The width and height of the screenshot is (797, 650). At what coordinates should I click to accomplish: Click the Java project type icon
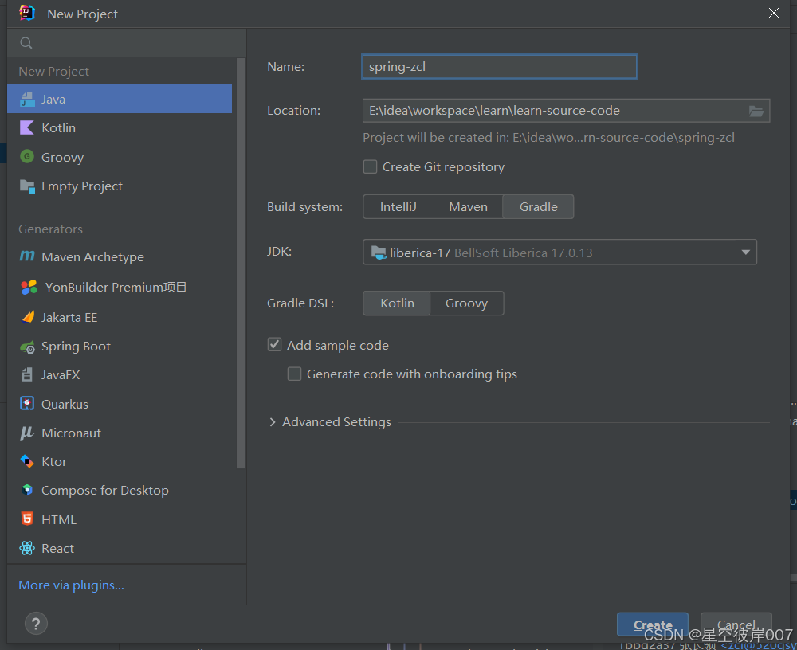(x=27, y=99)
